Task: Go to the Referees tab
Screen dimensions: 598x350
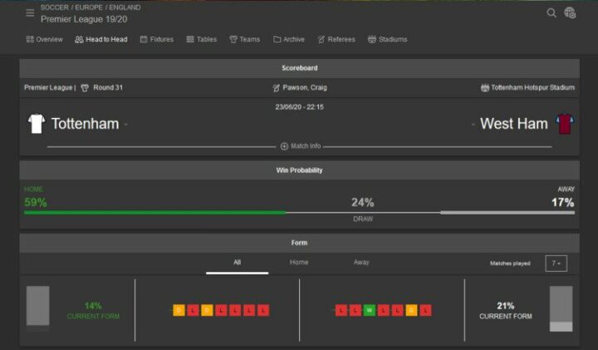Action: [x=336, y=39]
